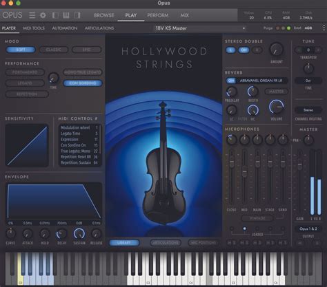The width and height of the screenshot is (327, 287).
Task: Adjust the Surround mic pan knob
Action: (283, 139)
